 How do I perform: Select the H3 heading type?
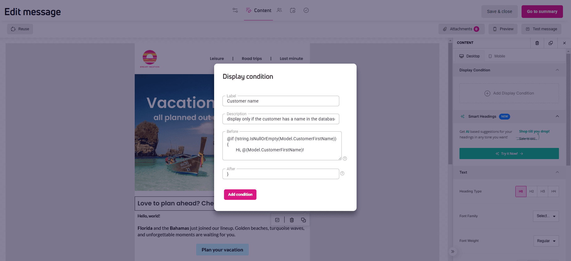[x=543, y=192]
